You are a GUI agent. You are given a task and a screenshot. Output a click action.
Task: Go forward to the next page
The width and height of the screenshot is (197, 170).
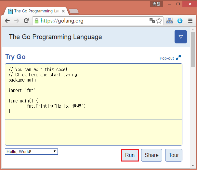pos(17,21)
